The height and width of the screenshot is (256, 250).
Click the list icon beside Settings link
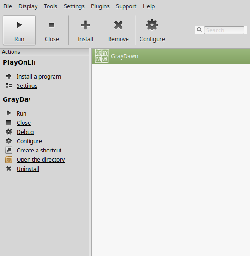tap(9, 85)
